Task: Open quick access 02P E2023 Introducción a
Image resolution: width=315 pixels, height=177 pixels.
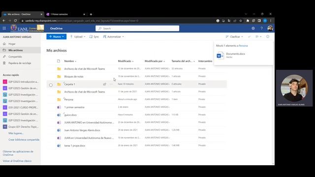Action: click(x=20, y=82)
